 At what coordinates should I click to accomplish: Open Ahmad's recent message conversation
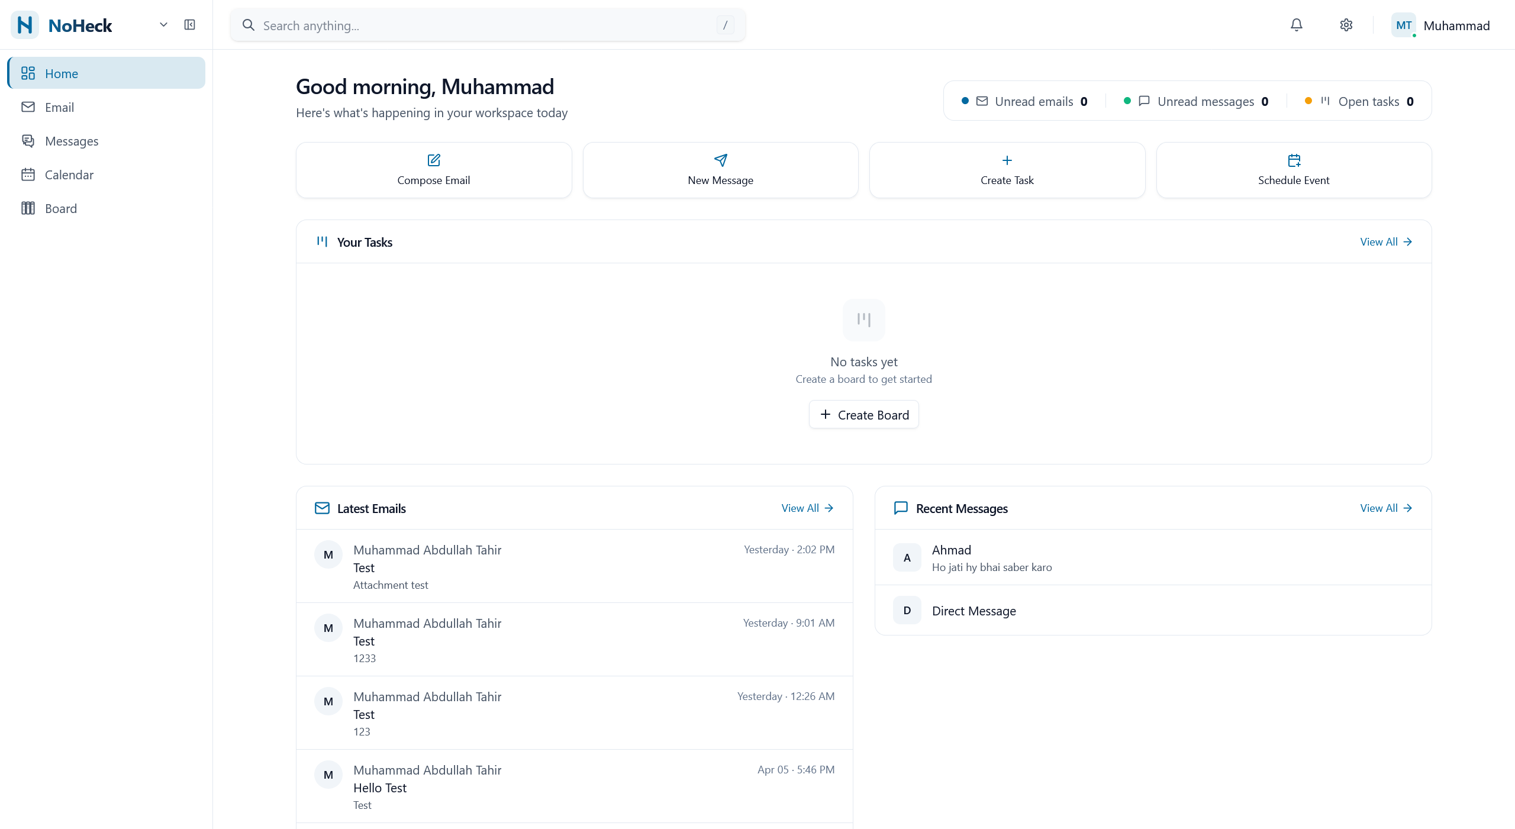tap(1152, 557)
